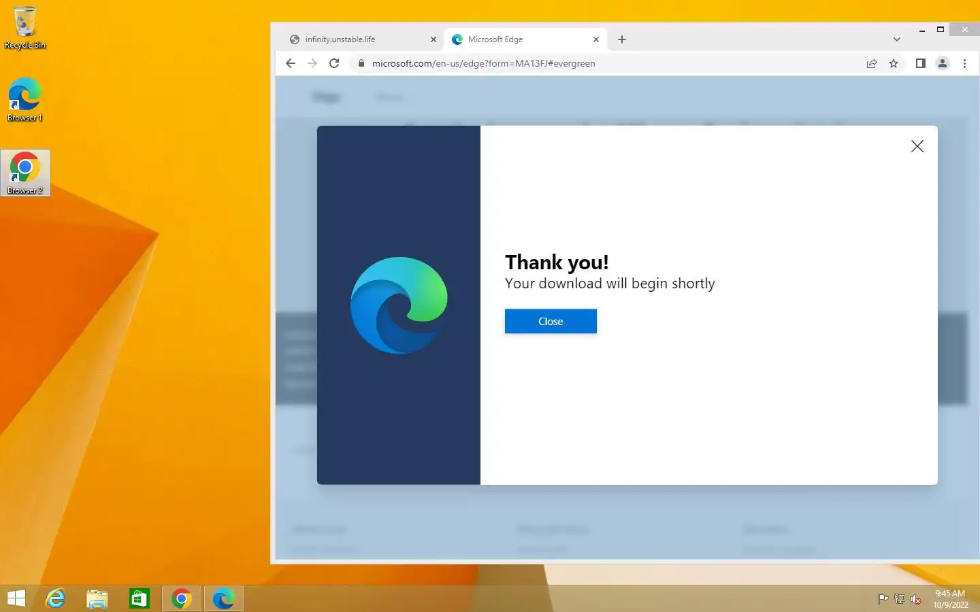Close the infinity.unstable.life tab
This screenshot has width=980, height=612.
pos(434,39)
